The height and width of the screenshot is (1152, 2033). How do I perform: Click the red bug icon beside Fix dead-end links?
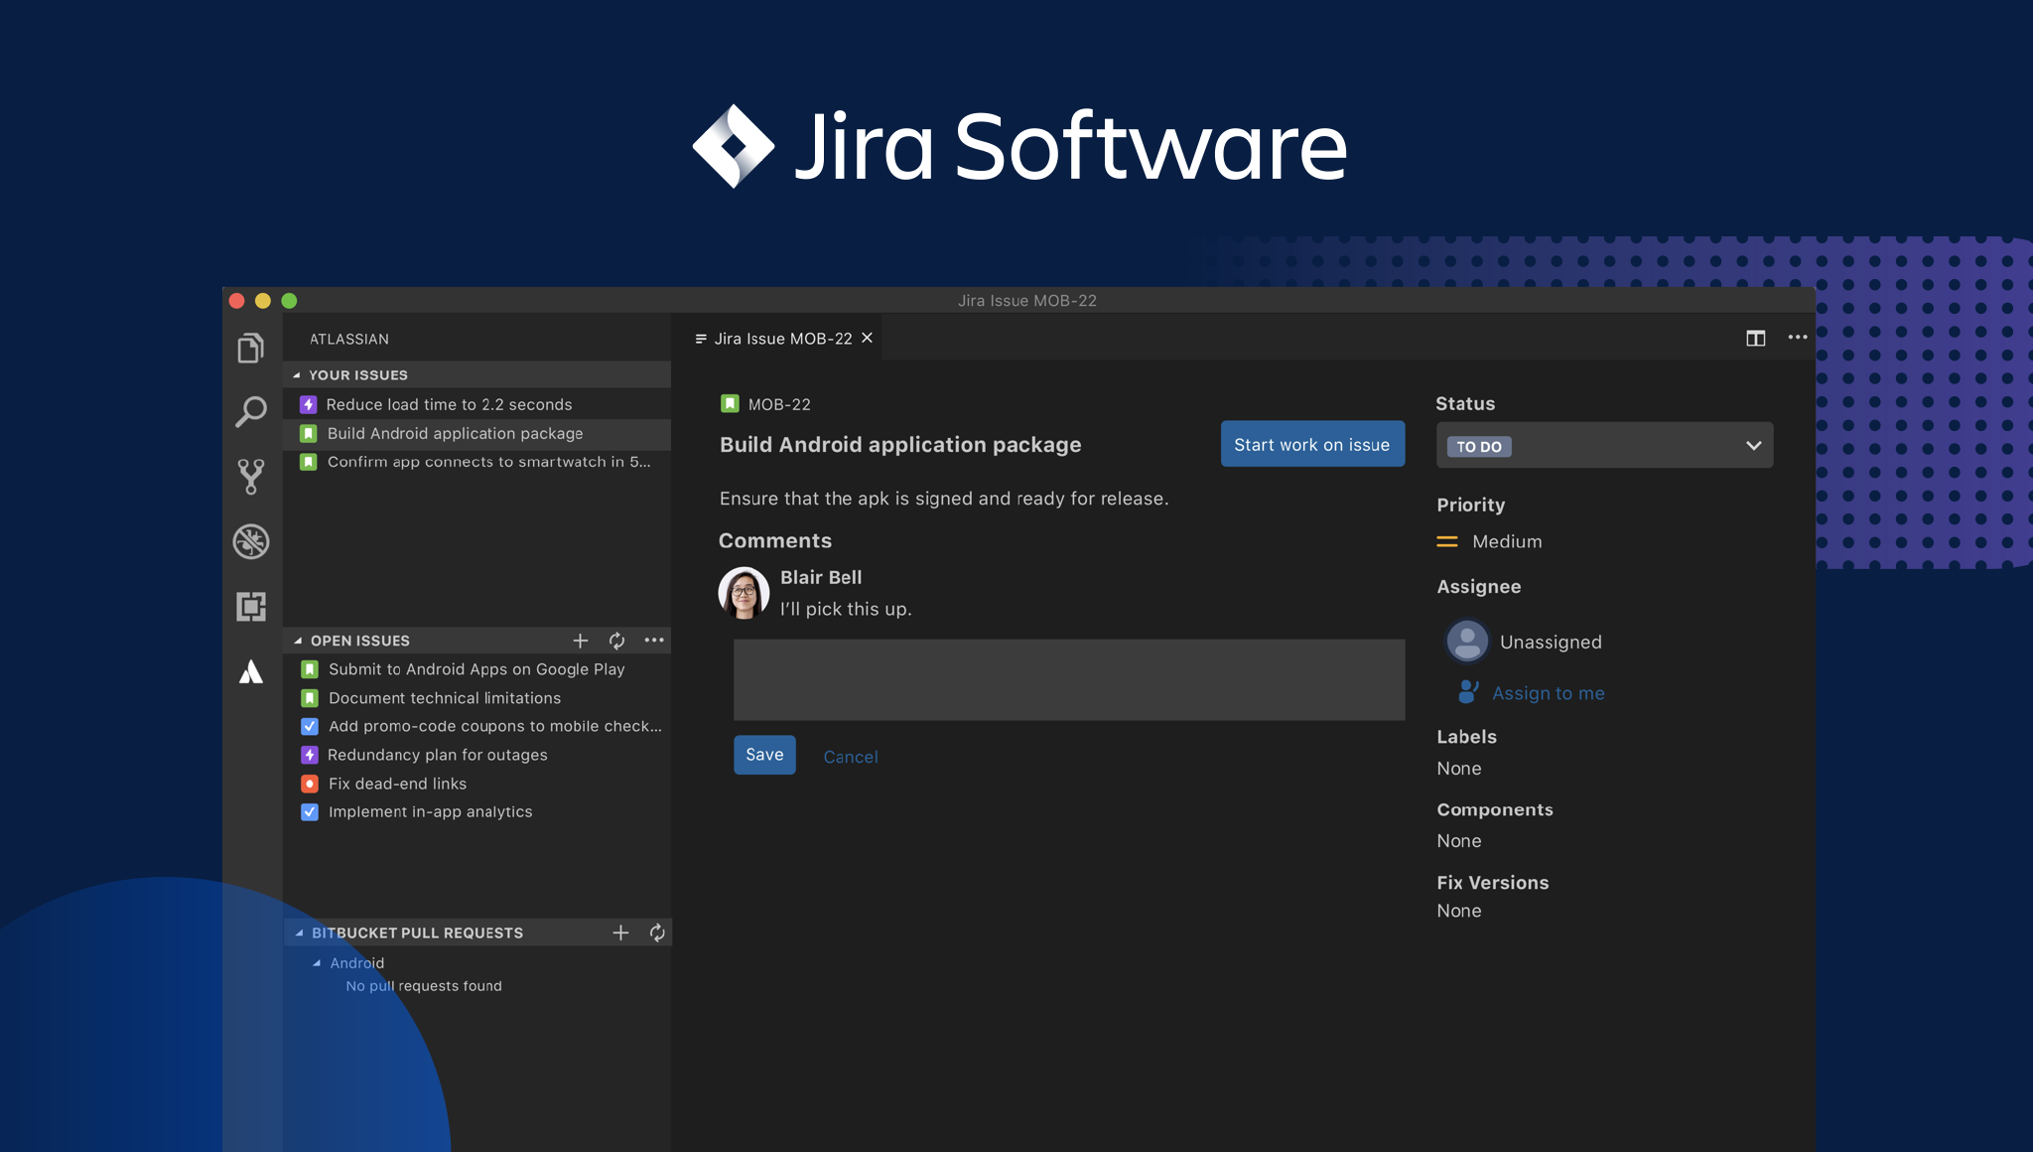pos(310,784)
